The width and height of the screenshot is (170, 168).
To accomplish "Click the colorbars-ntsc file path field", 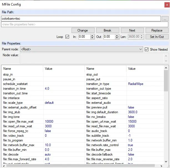I will 81,19.
